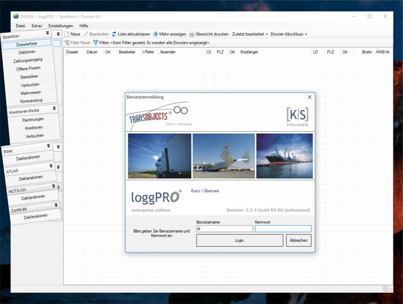Viewport: 403px width, 304px height.
Task: Open Debitoren in sidebar
Action: [x=27, y=52]
